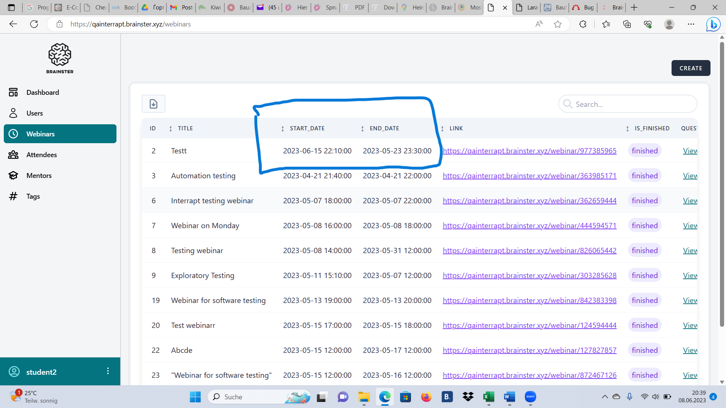This screenshot has width=726, height=408.
Task: Open the Attendees sidebar menu item
Action: click(42, 155)
